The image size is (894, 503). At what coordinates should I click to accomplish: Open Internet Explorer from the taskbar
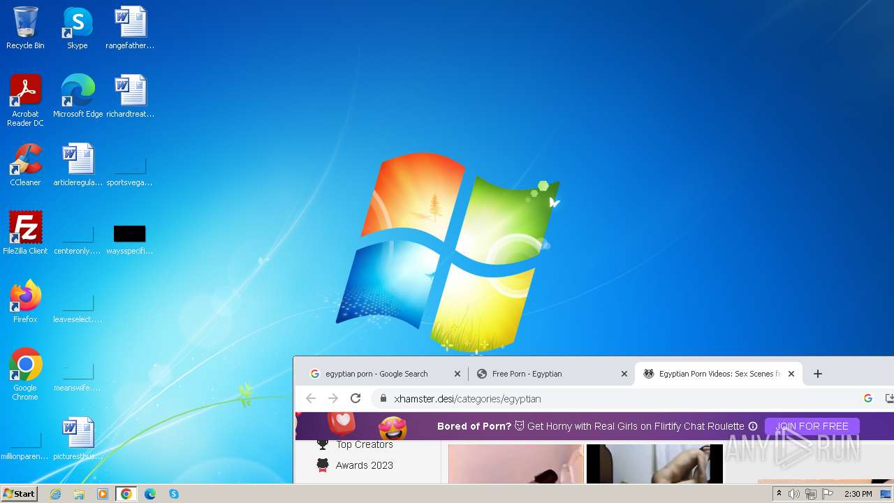[55, 494]
